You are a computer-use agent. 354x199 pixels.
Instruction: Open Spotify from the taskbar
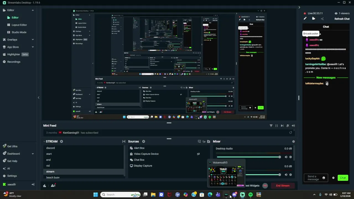[251, 195]
